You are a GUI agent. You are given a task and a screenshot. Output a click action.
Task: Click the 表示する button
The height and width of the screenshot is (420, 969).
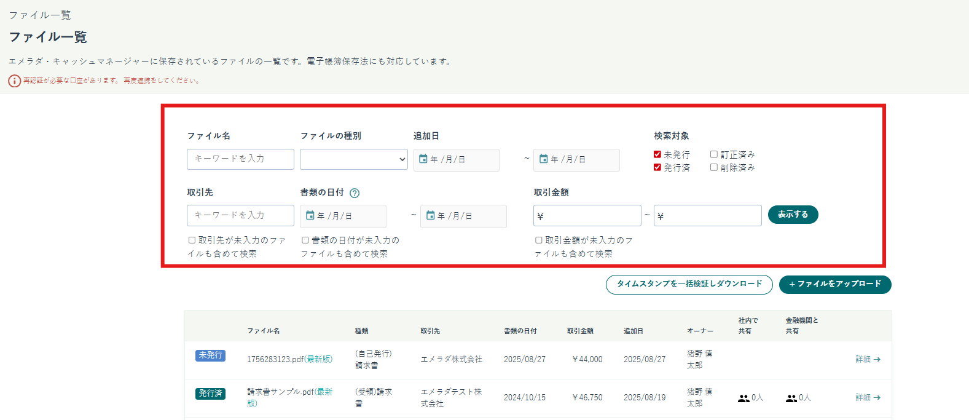click(x=793, y=215)
